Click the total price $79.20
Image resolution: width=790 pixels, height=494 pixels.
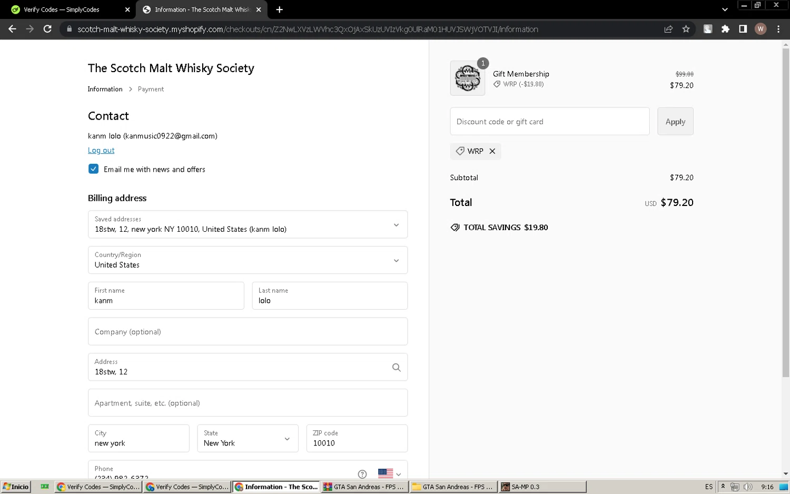(677, 203)
